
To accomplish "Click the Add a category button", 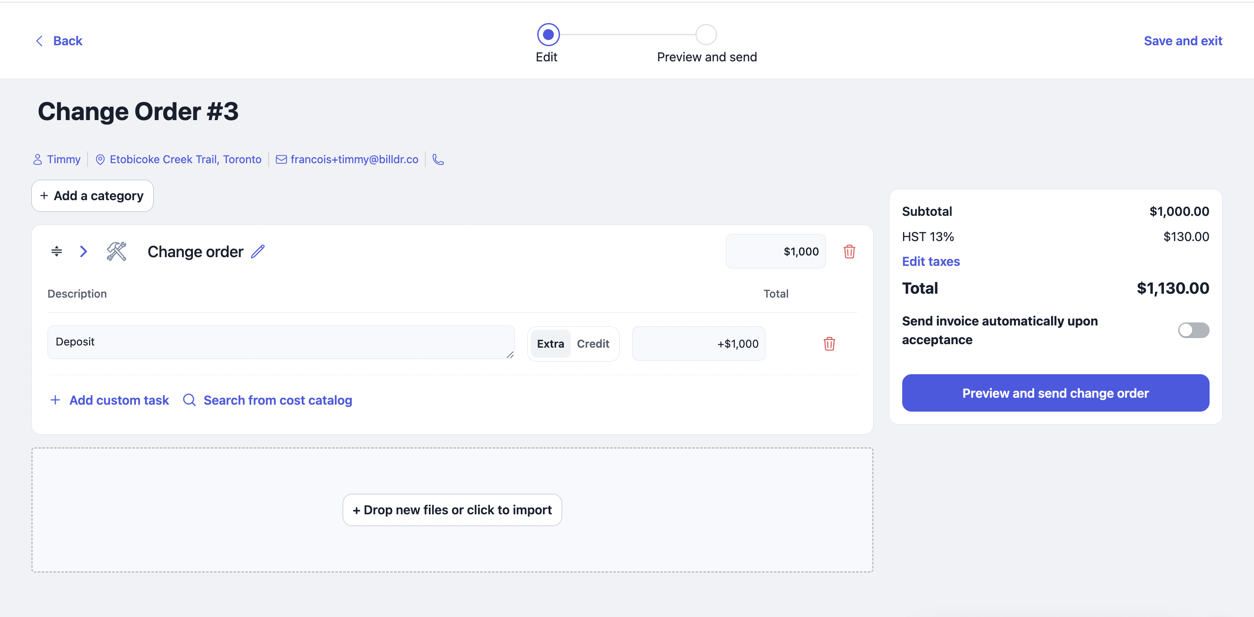I will (x=92, y=196).
